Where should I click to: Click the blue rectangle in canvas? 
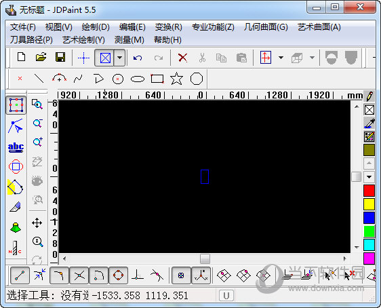[x=205, y=177]
